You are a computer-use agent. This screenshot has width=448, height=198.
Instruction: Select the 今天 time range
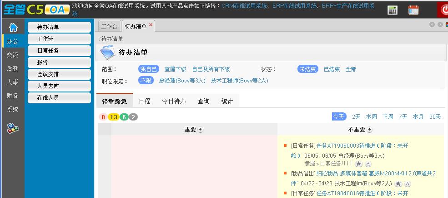pyautogui.click(x=339, y=116)
